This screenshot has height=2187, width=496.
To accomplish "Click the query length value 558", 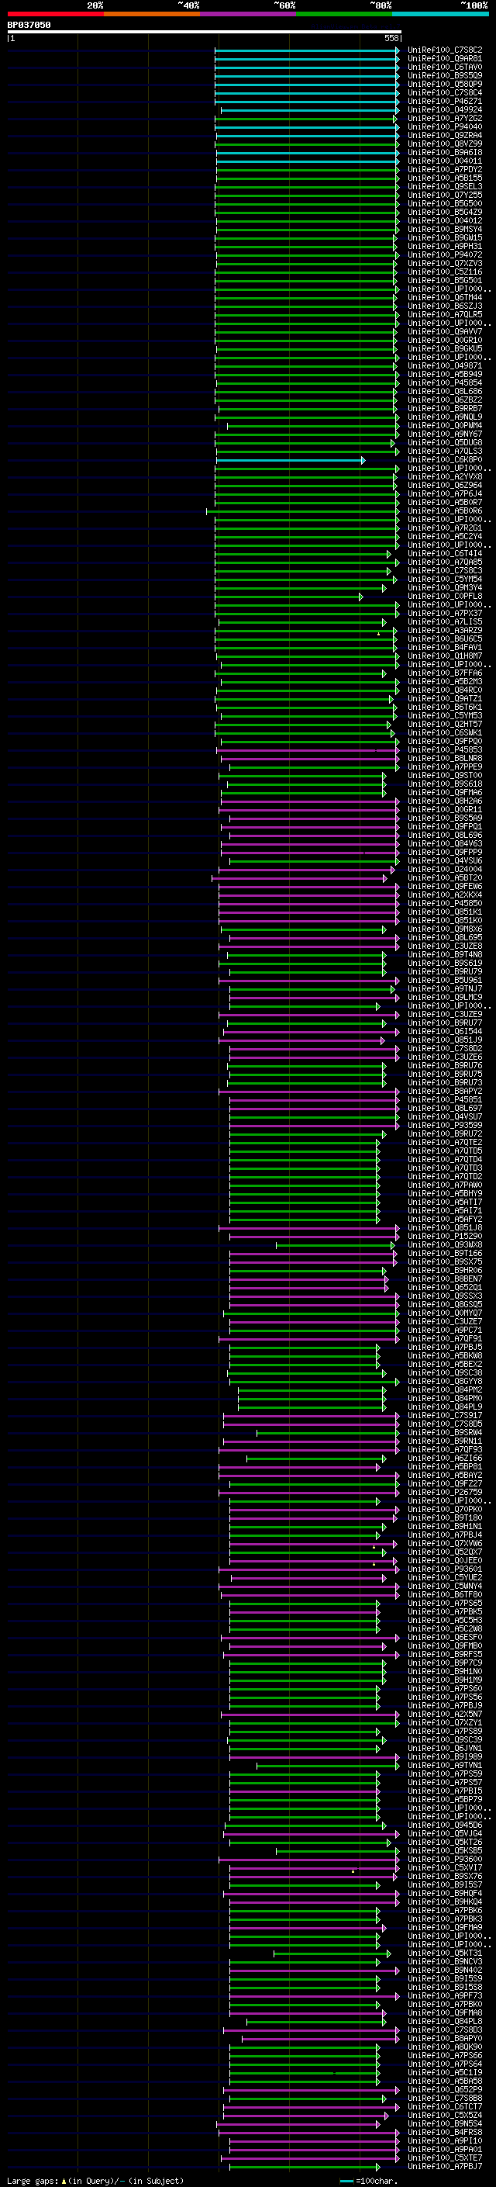I will click(x=391, y=38).
